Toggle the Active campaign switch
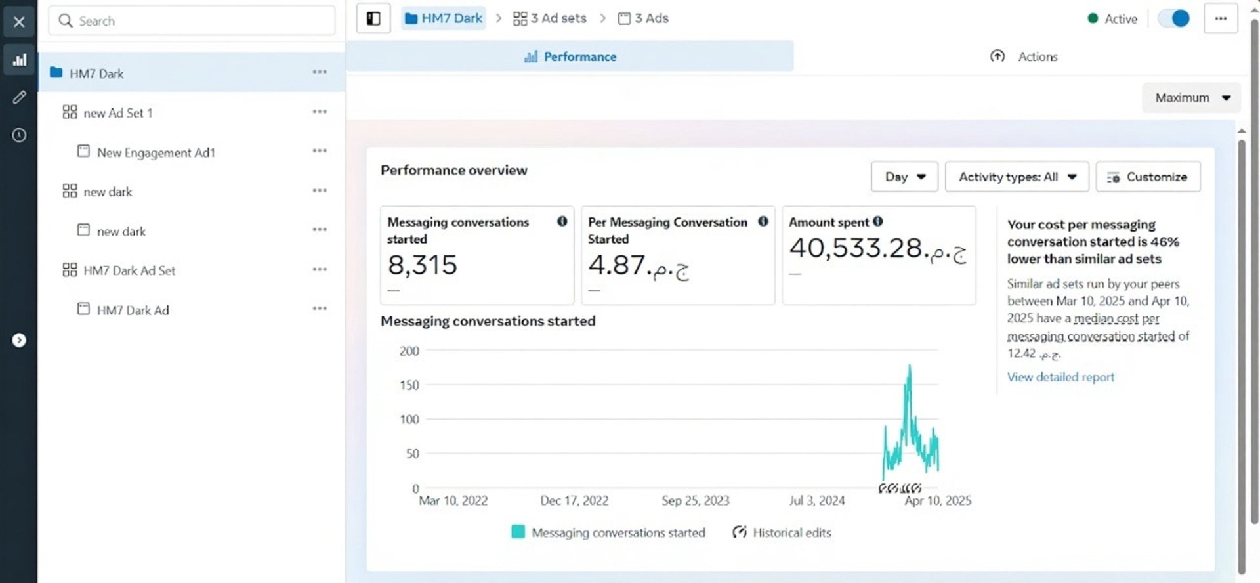The height and width of the screenshot is (583, 1260). (x=1173, y=18)
